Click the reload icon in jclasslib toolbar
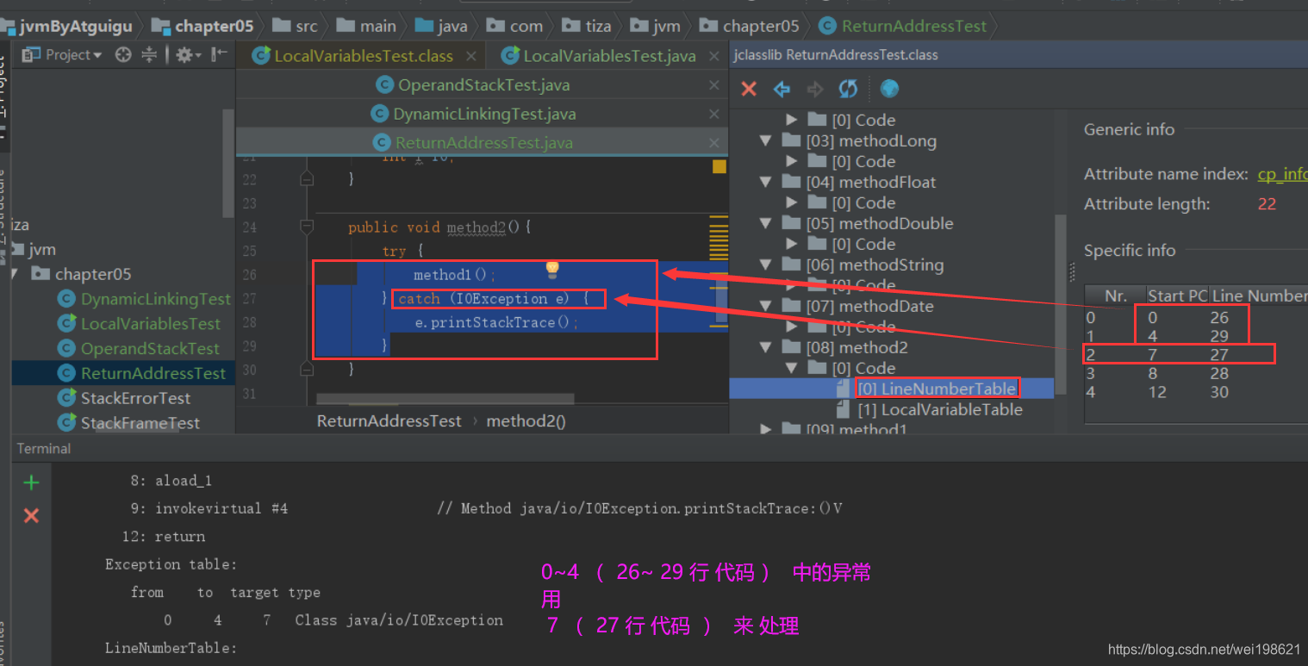This screenshot has width=1308, height=666. coord(848,89)
